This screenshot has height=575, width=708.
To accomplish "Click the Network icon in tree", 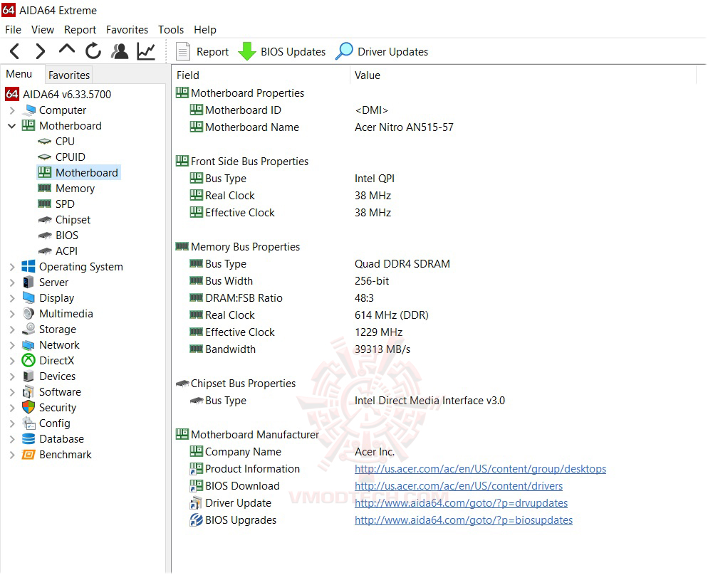I will pos(28,345).
